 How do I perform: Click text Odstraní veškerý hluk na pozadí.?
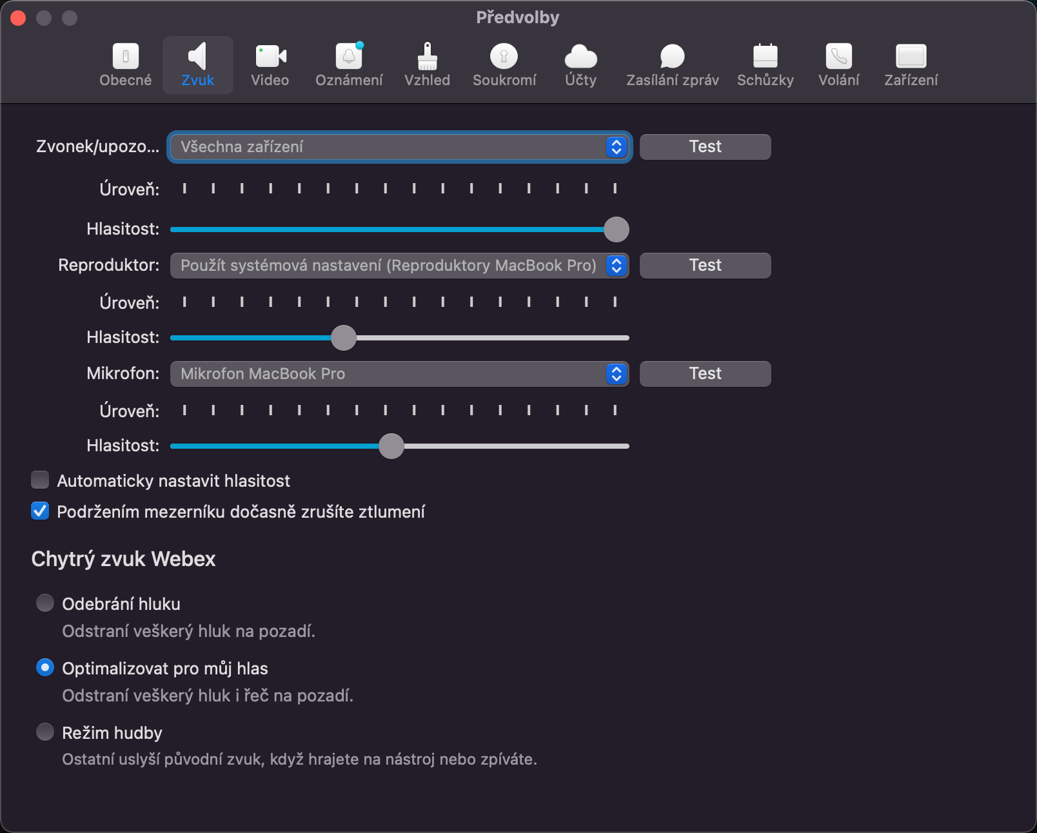coord(188,631)
